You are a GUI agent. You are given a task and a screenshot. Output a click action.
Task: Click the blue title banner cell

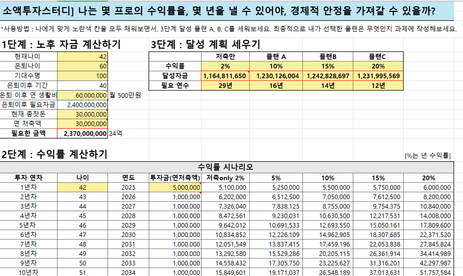click(227, 11)
